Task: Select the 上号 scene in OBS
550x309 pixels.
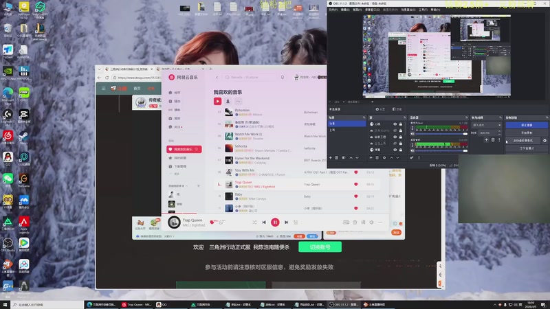Action: 347,130
